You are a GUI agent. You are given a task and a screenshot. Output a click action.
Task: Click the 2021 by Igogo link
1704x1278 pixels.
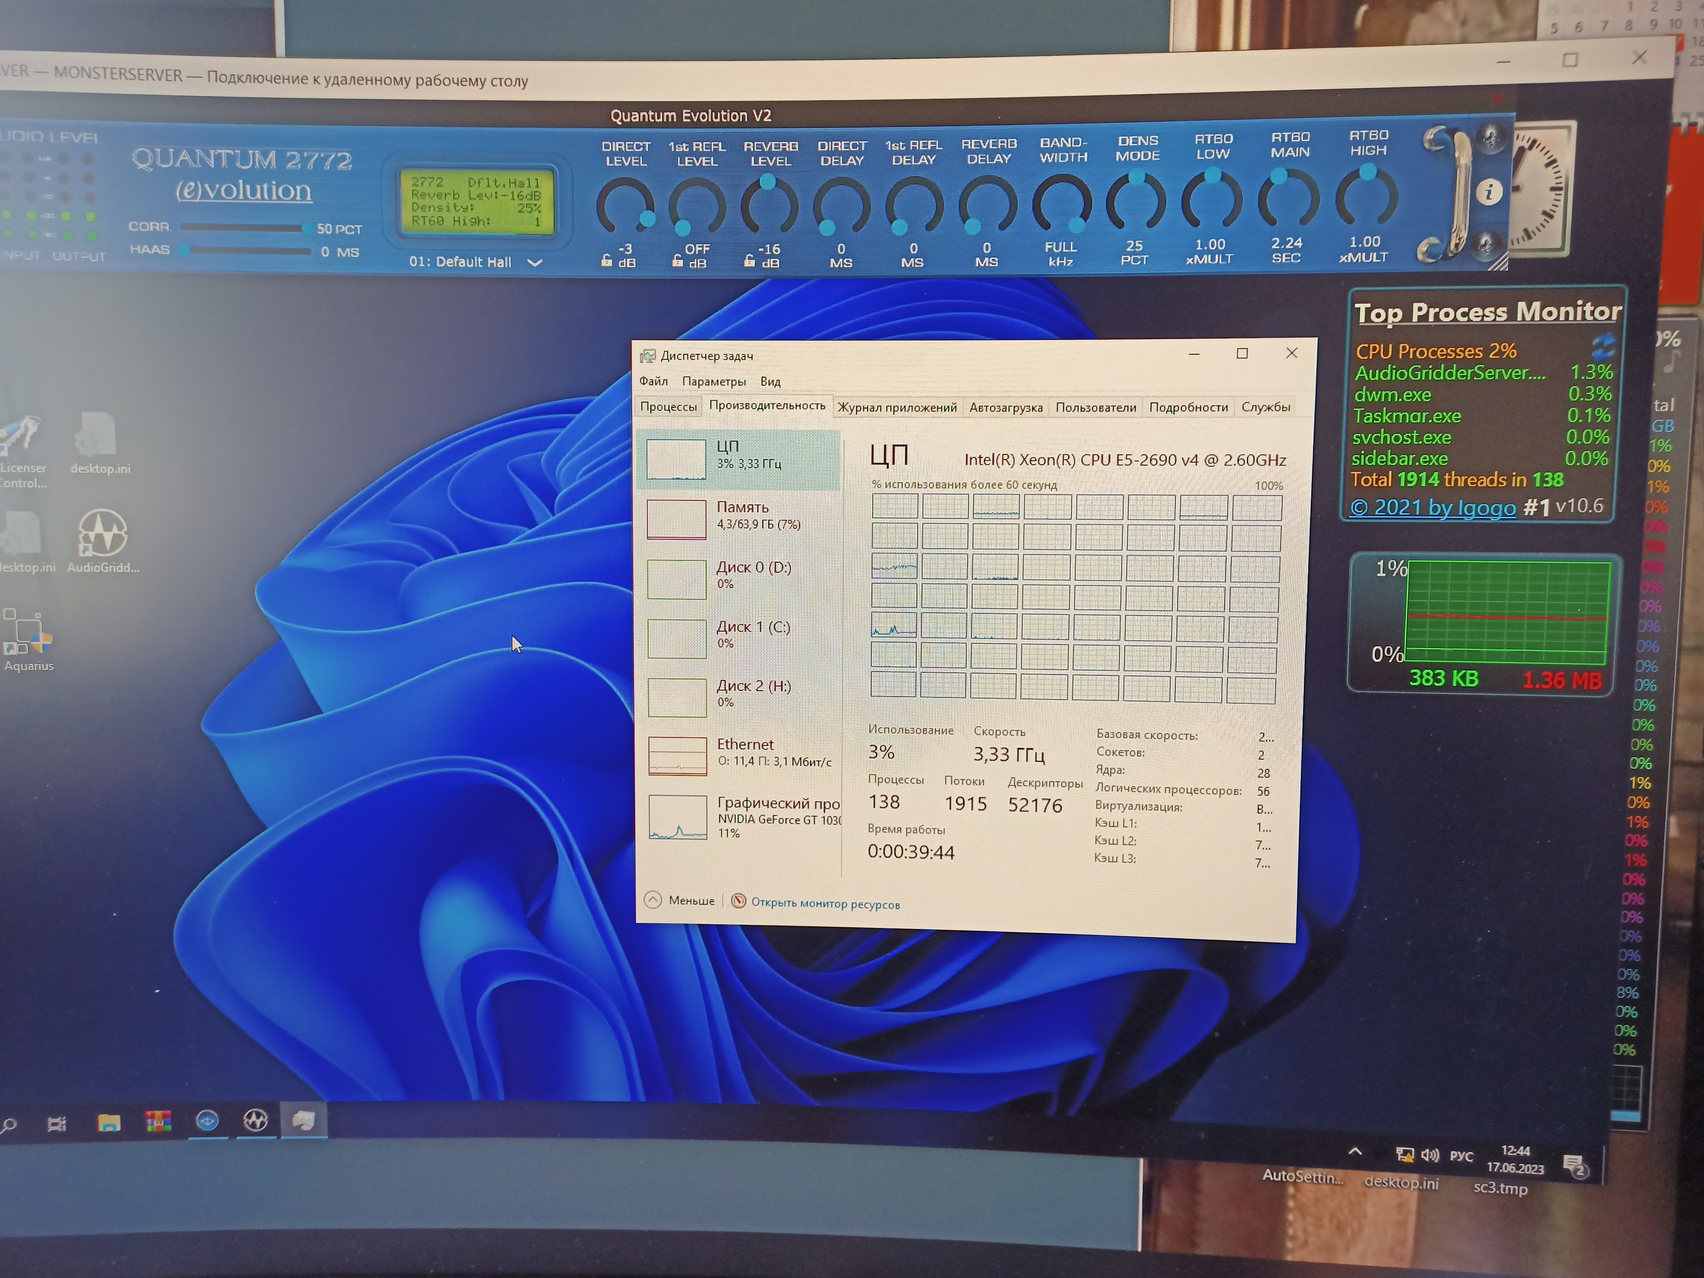[x=1433, y=508]
